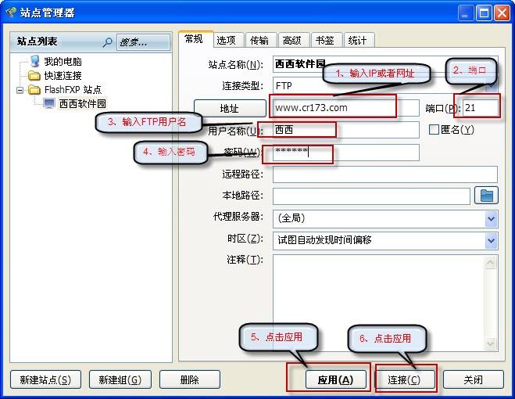This screenshot has width=515, height=399.
Task: Click the 关闭 button
Action: (474, 379)
